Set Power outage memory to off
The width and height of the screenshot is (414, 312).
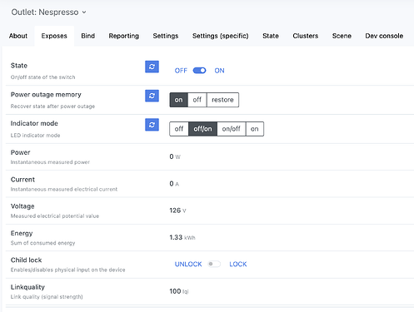pyautogui.click(x=197, y=100)
